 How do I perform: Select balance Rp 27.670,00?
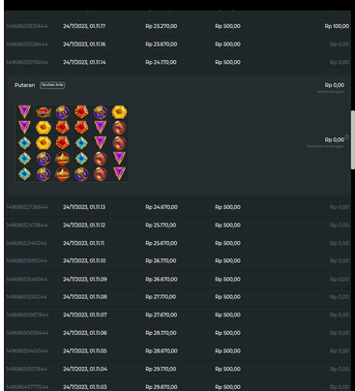[162, 315]
